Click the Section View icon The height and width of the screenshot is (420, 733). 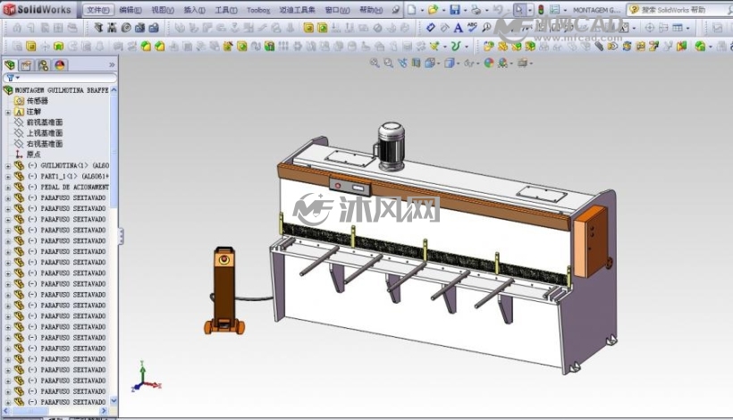416,63
